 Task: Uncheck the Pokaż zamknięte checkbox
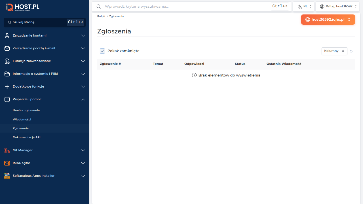(102, 51)
